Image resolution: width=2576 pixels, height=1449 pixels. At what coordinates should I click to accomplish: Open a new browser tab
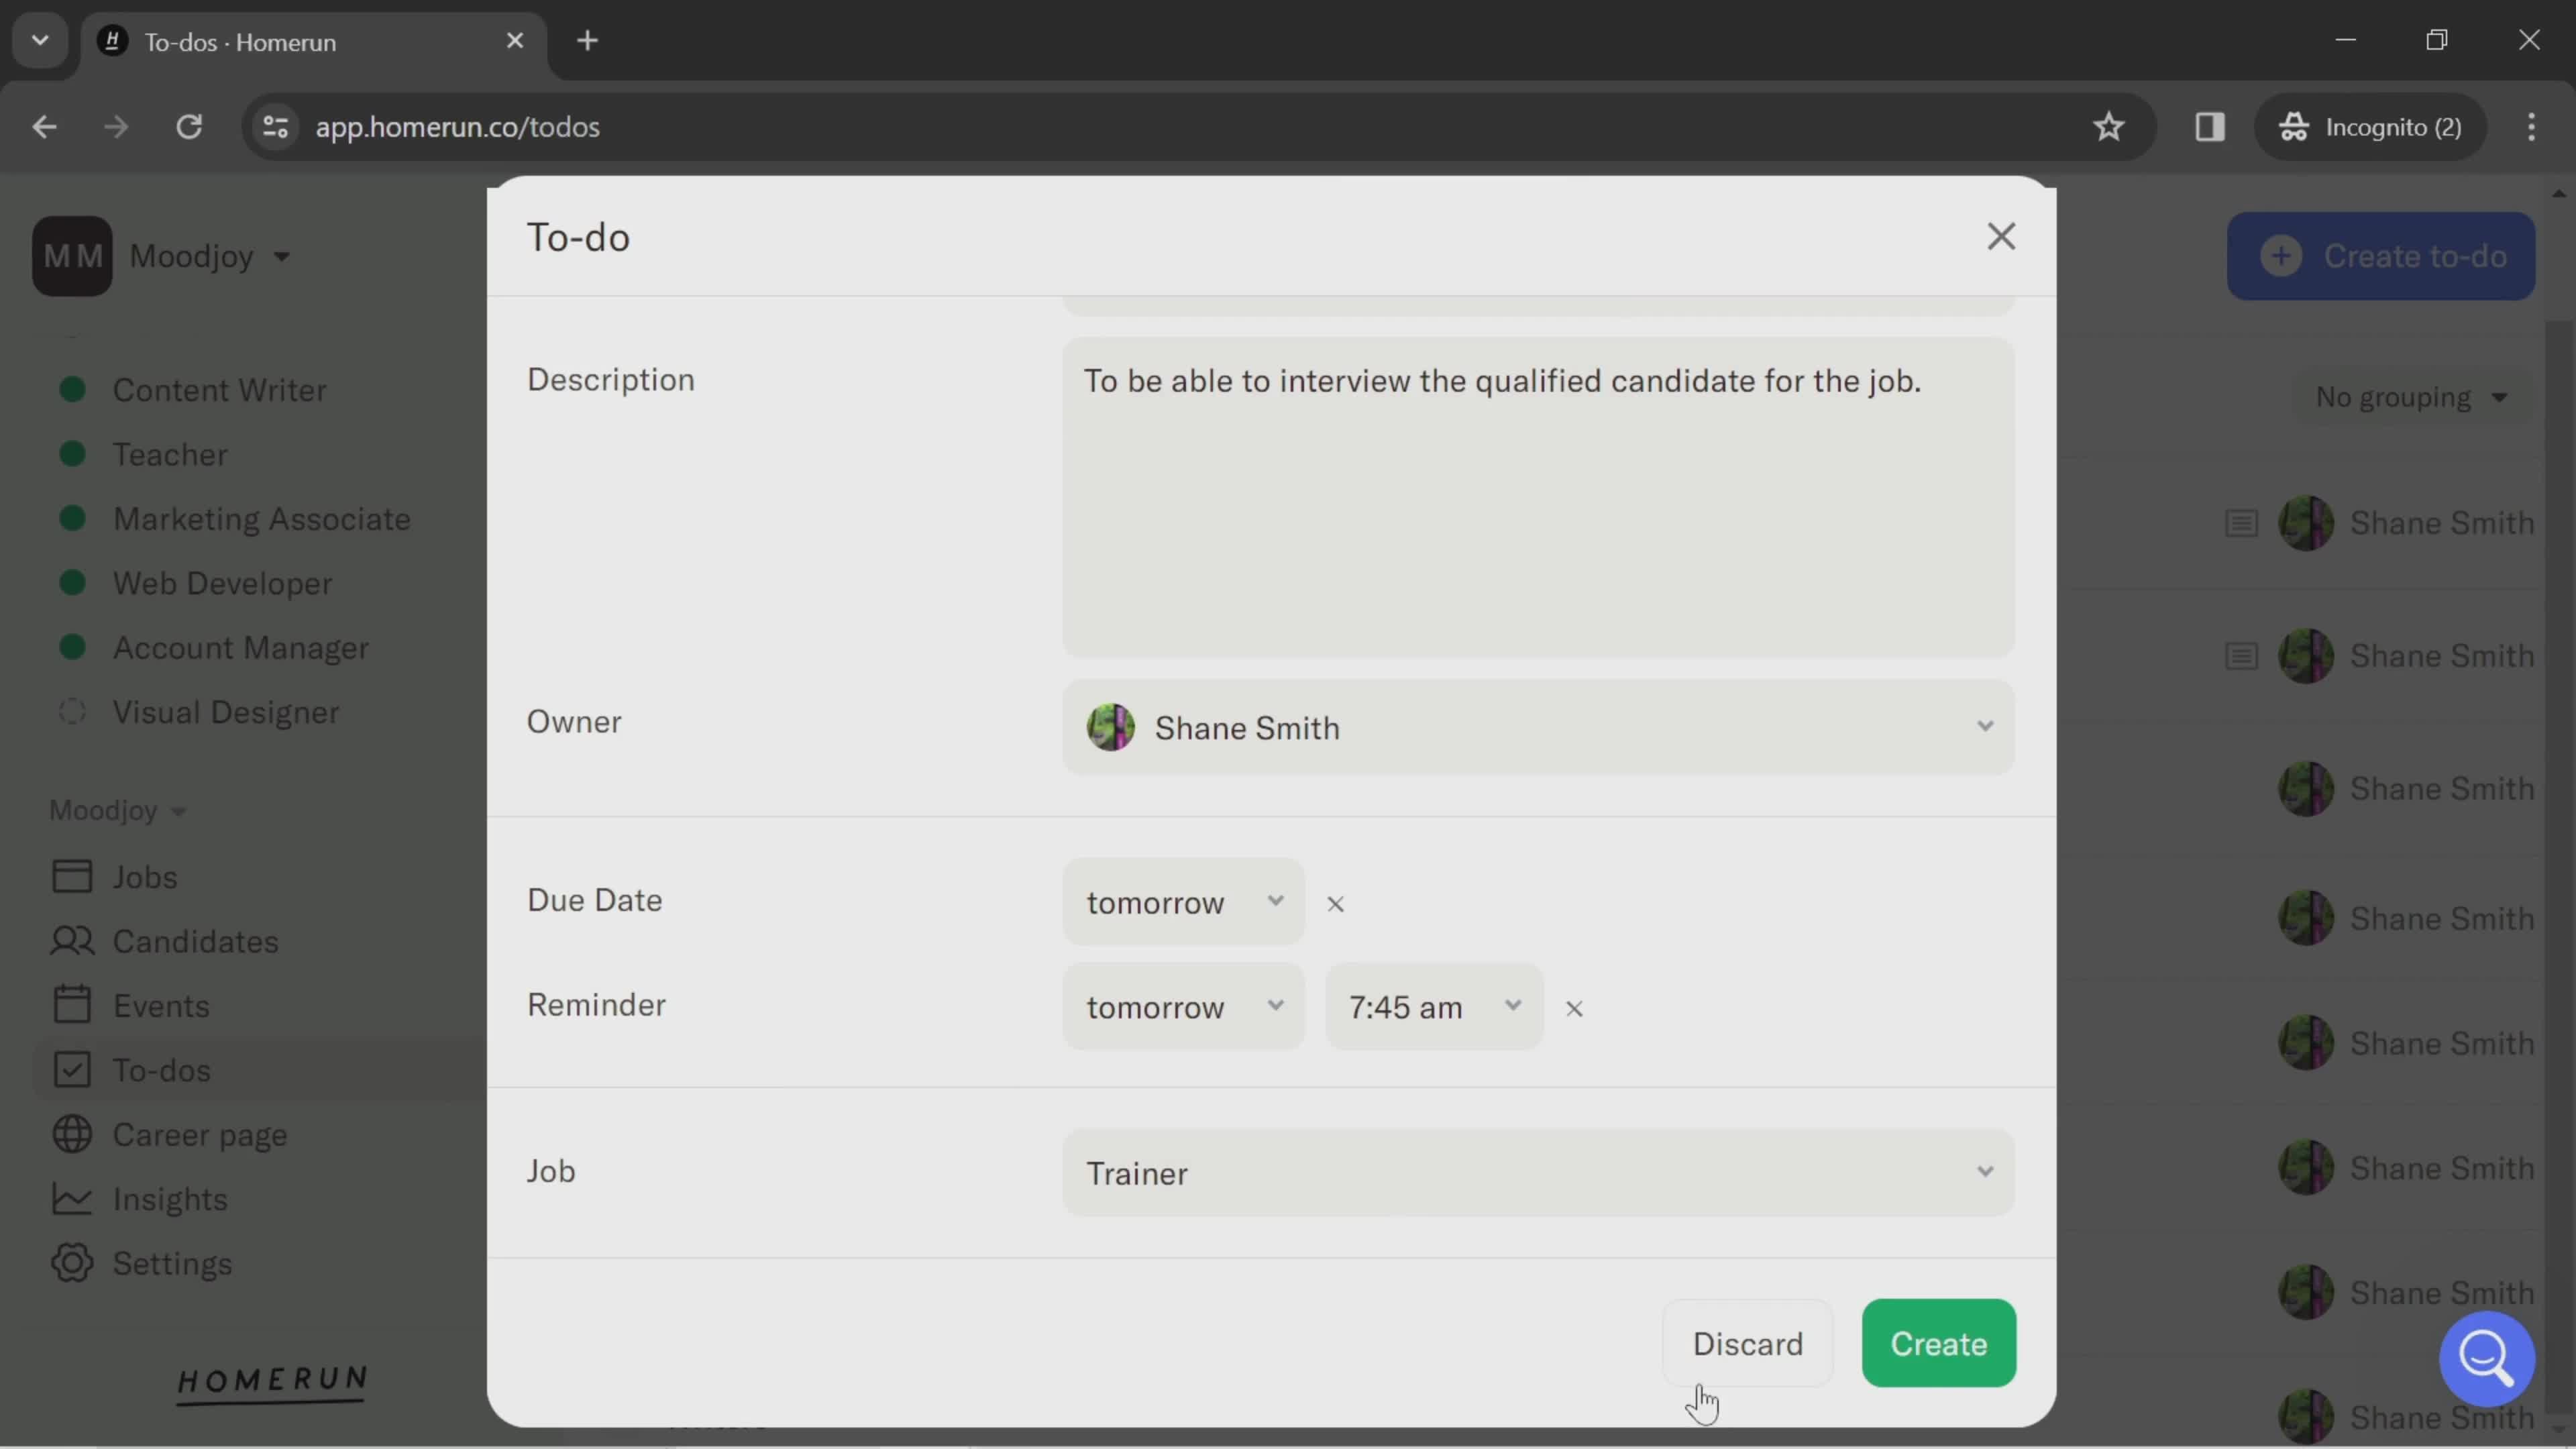coord(588,41)
